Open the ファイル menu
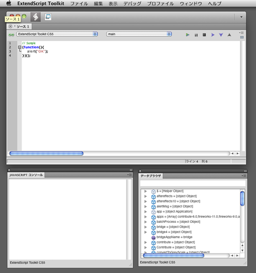This screenshot has height=273, width=256. [x=79, y=4]
